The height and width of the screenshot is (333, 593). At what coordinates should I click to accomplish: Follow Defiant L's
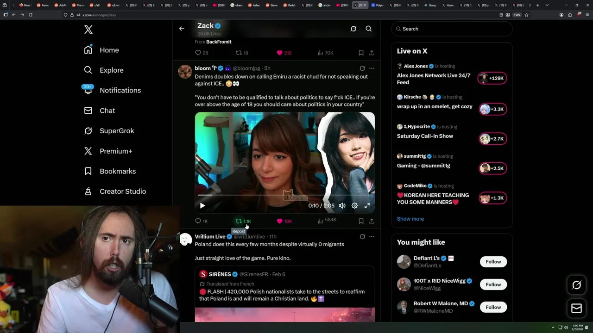[493, 262]
